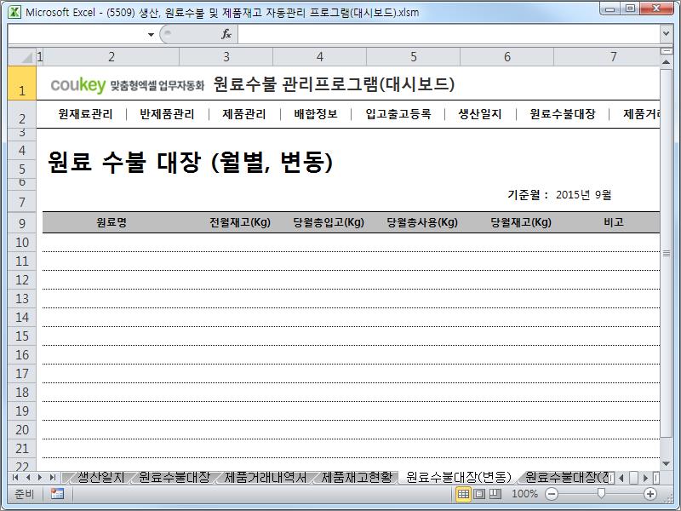Switch to the 원료수불대장 sheet tab
This screenshot has height=511, width=681.
coord(175,477)
